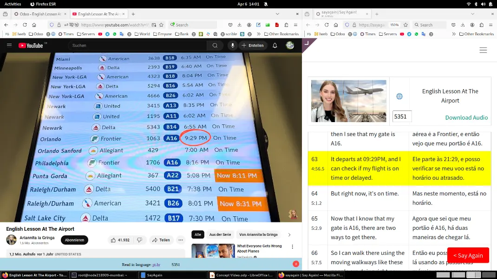This screenshot has width=497, height=279.
Task: Open Ariannita la Gringa channel name
Action: pyautogui.click(x=37, y=238)
